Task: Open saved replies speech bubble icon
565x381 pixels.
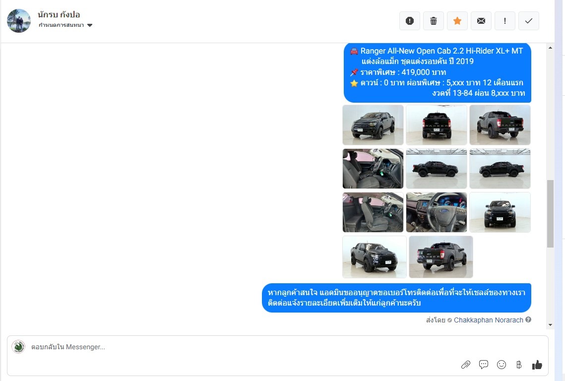Action: (484, 365)
